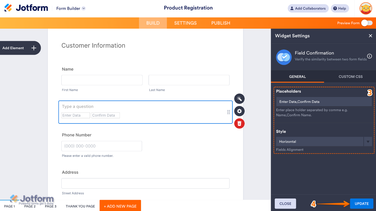Open field properties via the gear icon
This screenshot has height=211, width=376.
[x=239, y=111]
